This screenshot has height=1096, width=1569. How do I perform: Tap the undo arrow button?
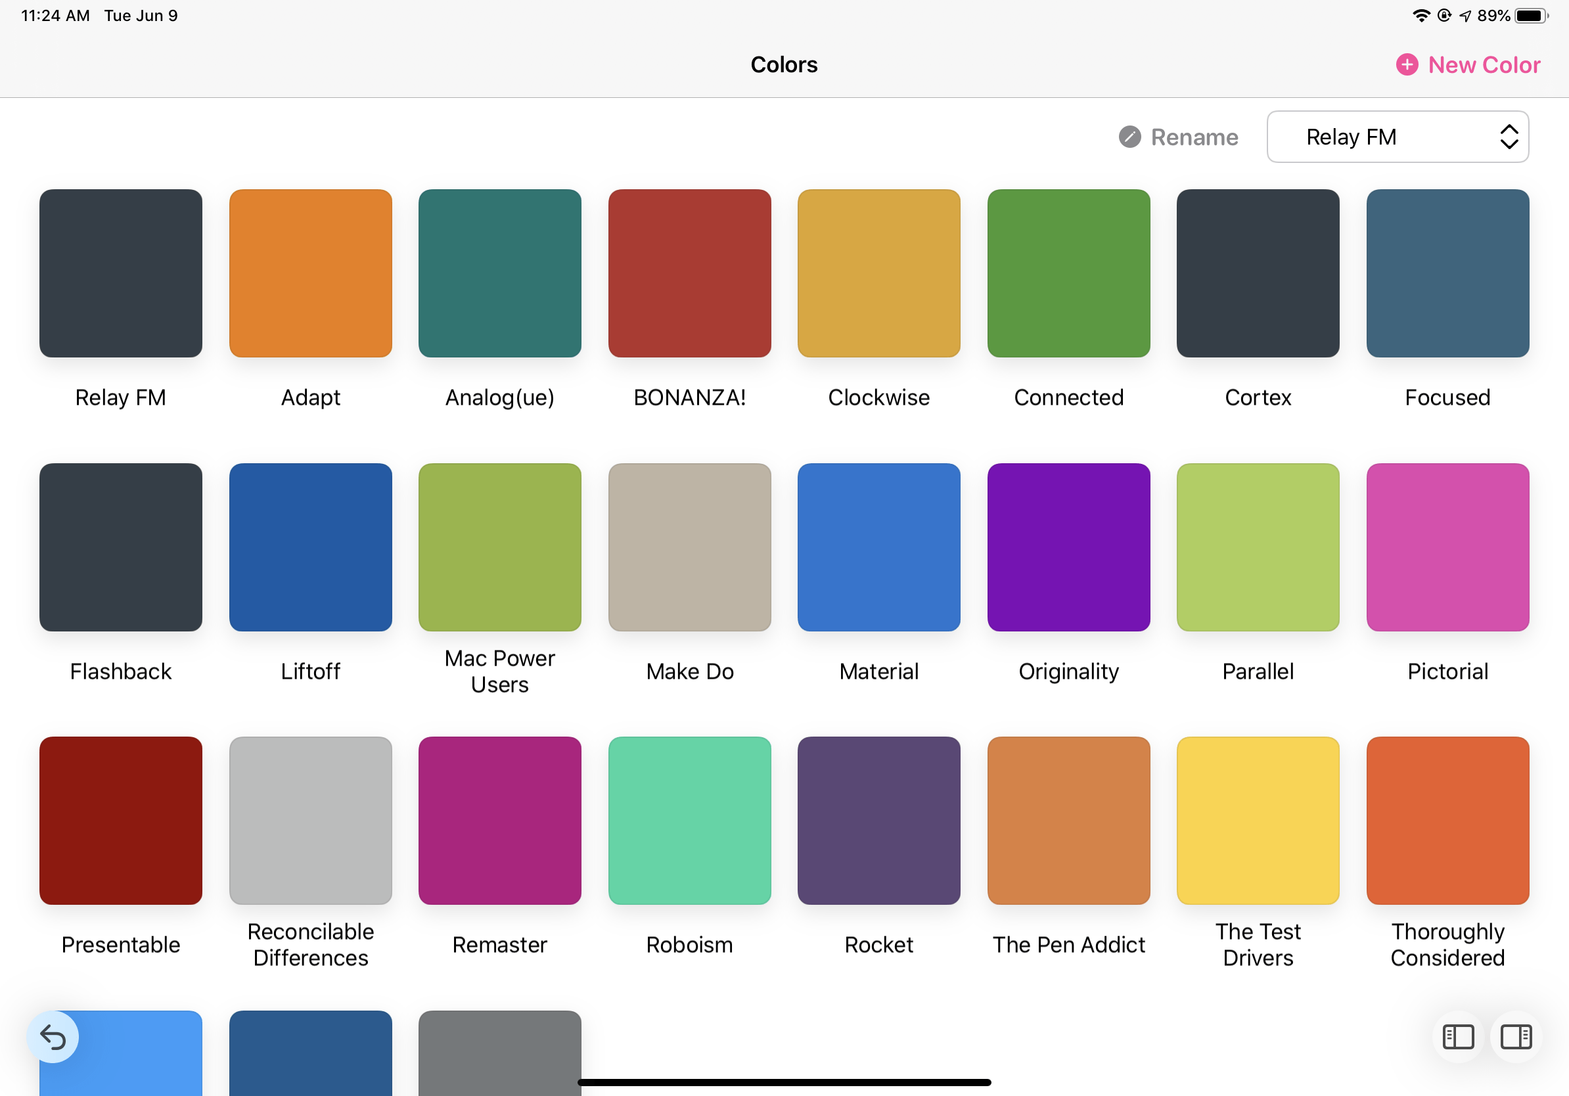(x=53, y=1037)
